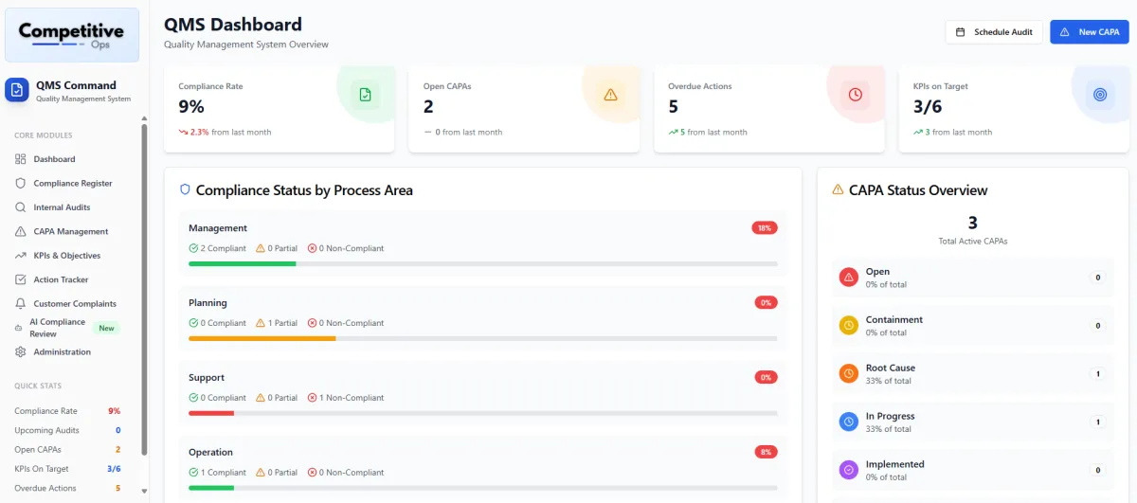Click the New tag on AI Compliance Review
Image resolution: width=1137 pixels, height=503 pixels.
(107, 329)
